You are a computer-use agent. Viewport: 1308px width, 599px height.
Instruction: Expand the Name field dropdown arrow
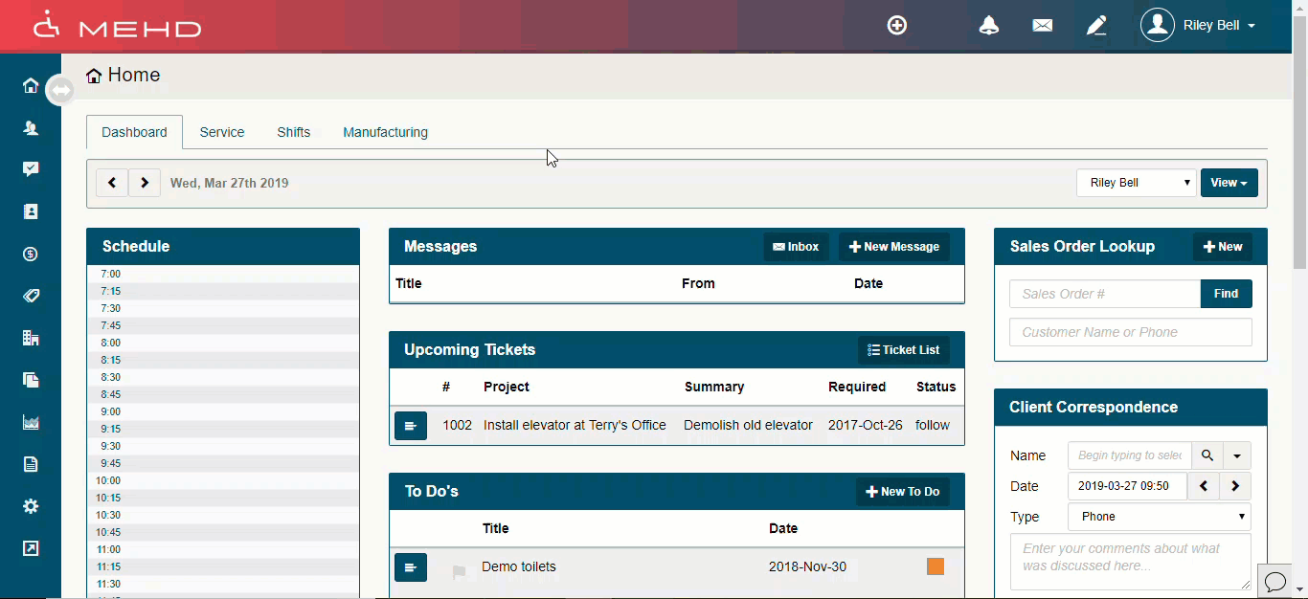(x=1237, y=455)
